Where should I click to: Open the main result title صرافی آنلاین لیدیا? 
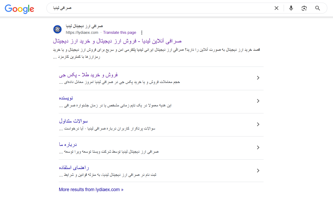(x=117, y=41)
